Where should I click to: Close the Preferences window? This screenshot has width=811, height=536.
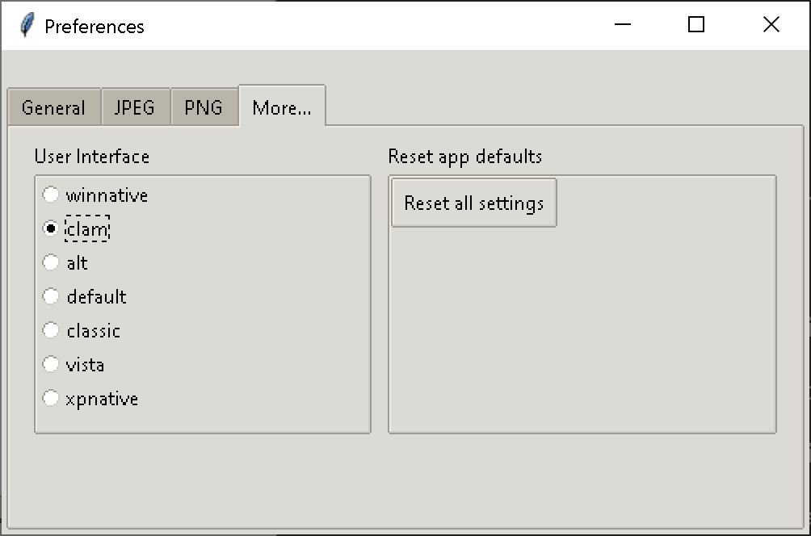[x=771, y=25]
